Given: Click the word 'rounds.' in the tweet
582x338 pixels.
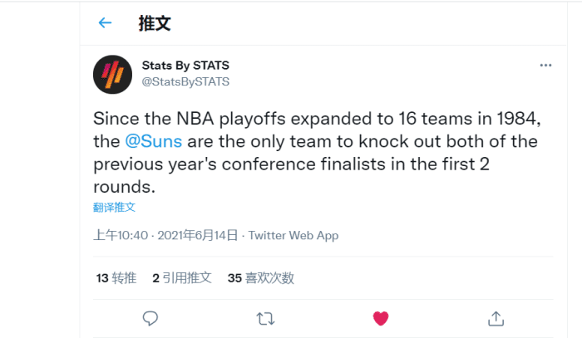Looking at the screenshot, I should [124, 188].
